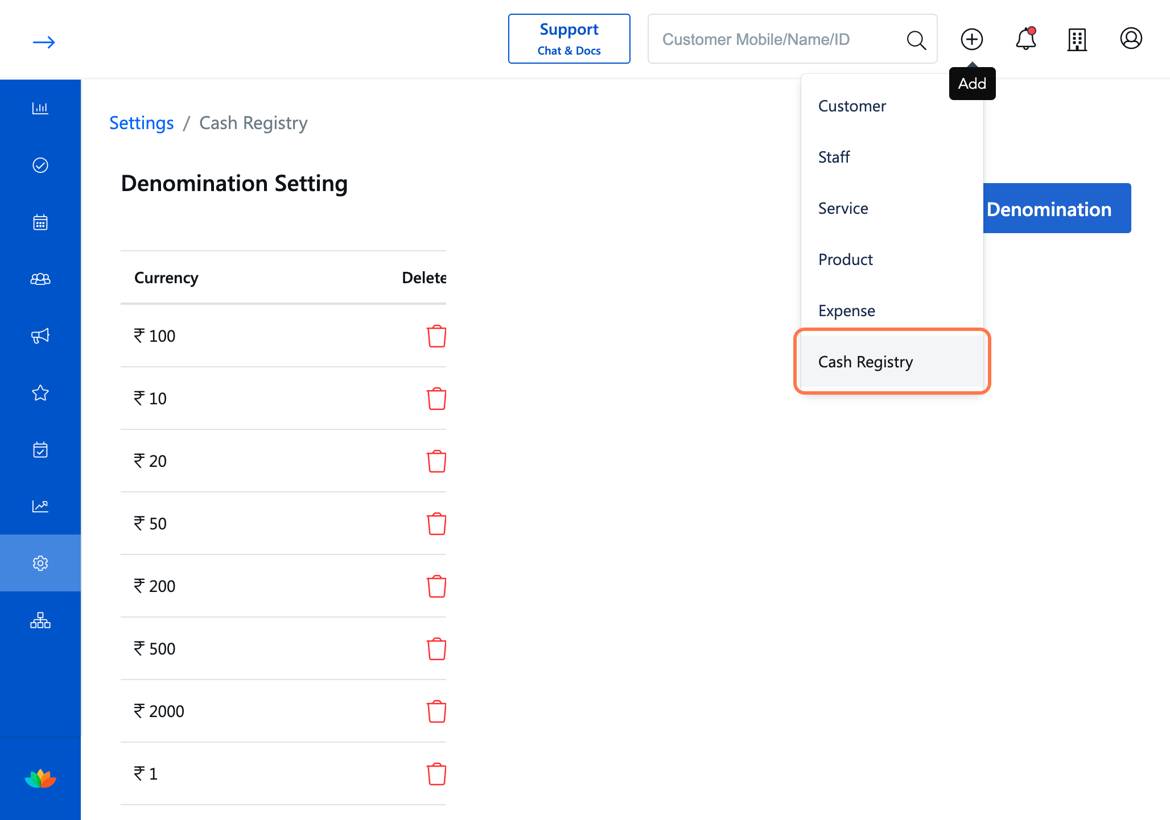
Task: Open notifications bell icon
Action: (1026, 39)
